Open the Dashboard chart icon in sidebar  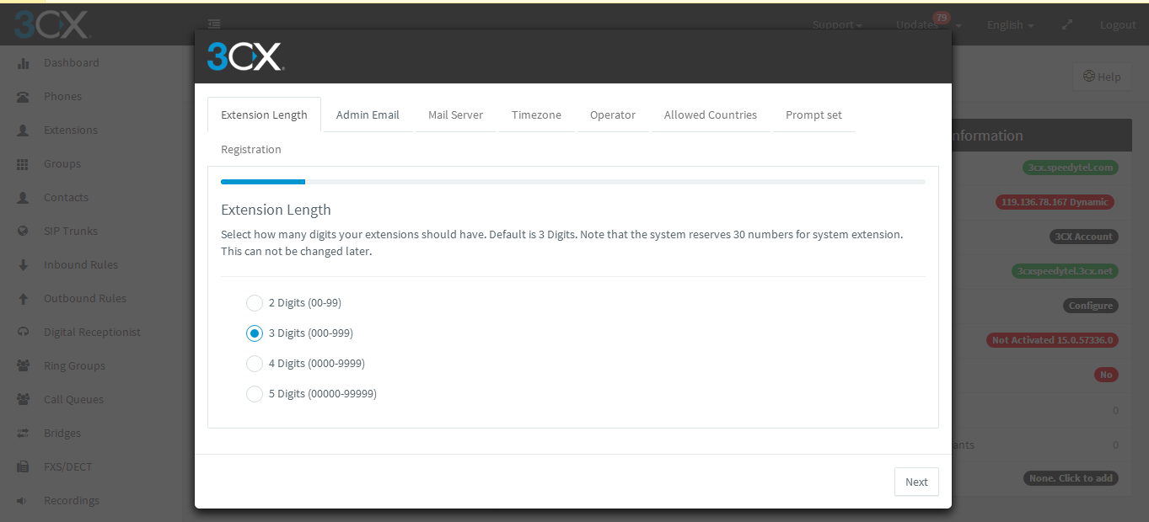point(24,63)
